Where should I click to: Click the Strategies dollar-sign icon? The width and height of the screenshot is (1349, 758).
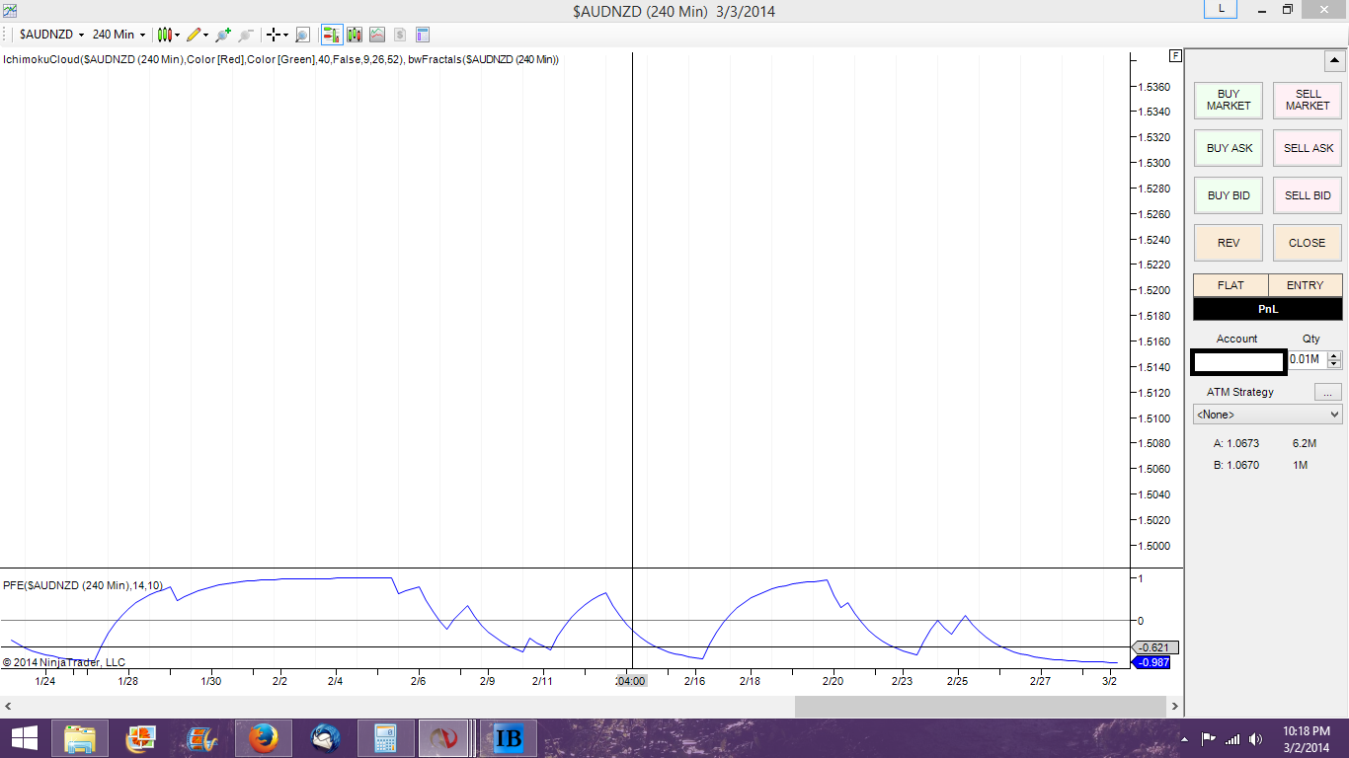point(400,35)
